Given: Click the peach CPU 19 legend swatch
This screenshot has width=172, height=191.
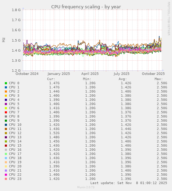Looking at the screenshot, I should click(6, 162).
